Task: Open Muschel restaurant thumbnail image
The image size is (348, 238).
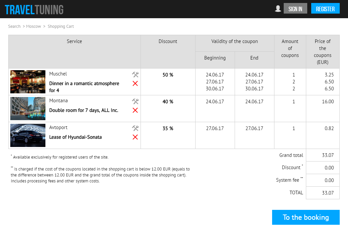Action: [x=28, y=82]
